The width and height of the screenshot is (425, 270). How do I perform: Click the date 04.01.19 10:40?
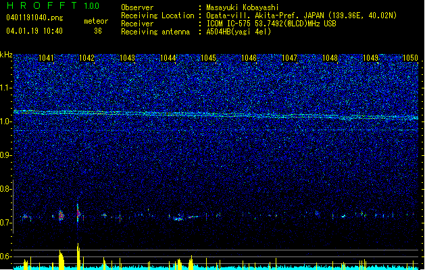(x=34, y=31)
